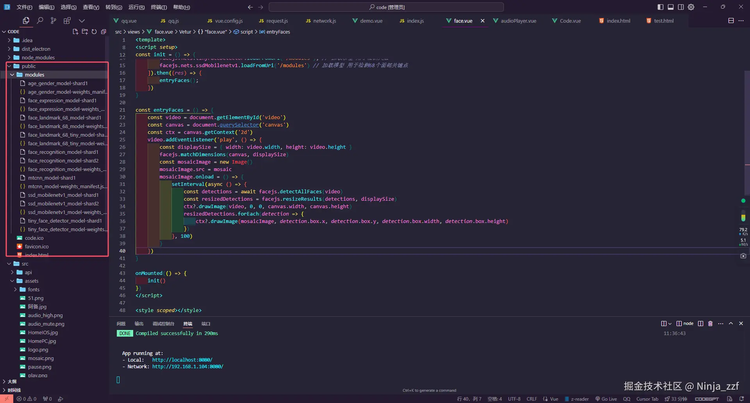Open the 编辑(E) menu
This screenshot has width=750, height=403.
coord(46,7)
